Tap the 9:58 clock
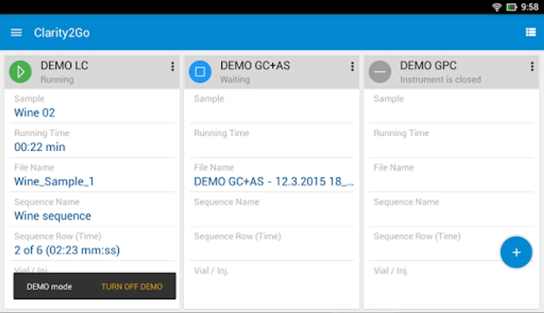This screenshot has width=544, height=313. [530, 7]
